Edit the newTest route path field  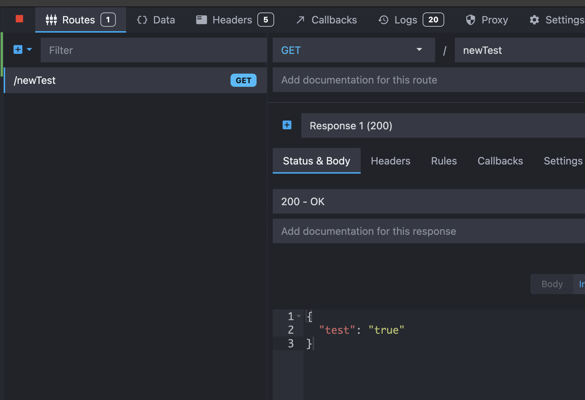[520, 50]
